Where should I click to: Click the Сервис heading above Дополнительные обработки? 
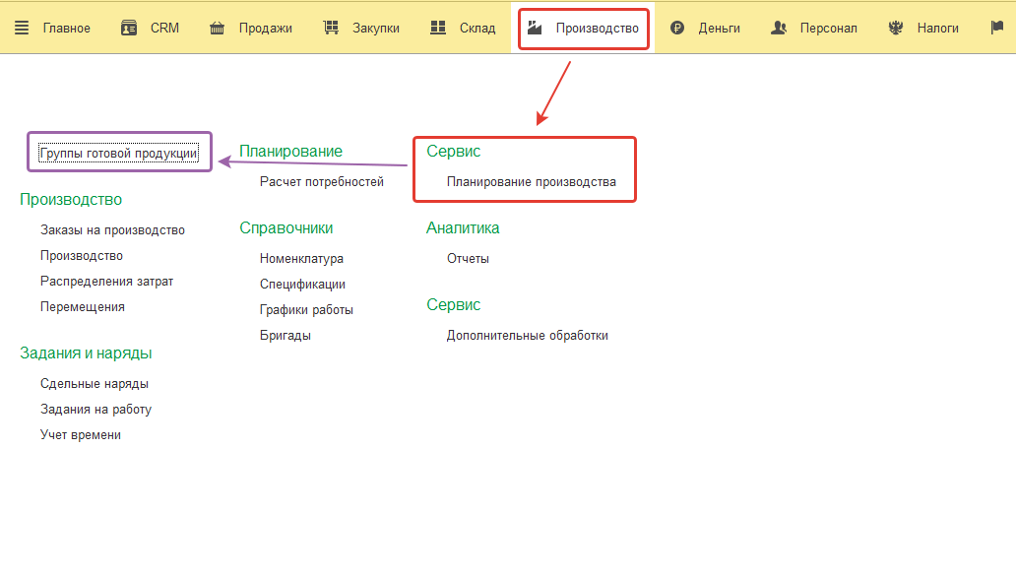[454, 304]
